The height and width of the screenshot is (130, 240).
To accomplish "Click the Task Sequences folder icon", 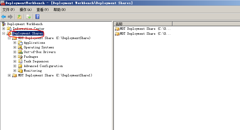I will point(20,61).
